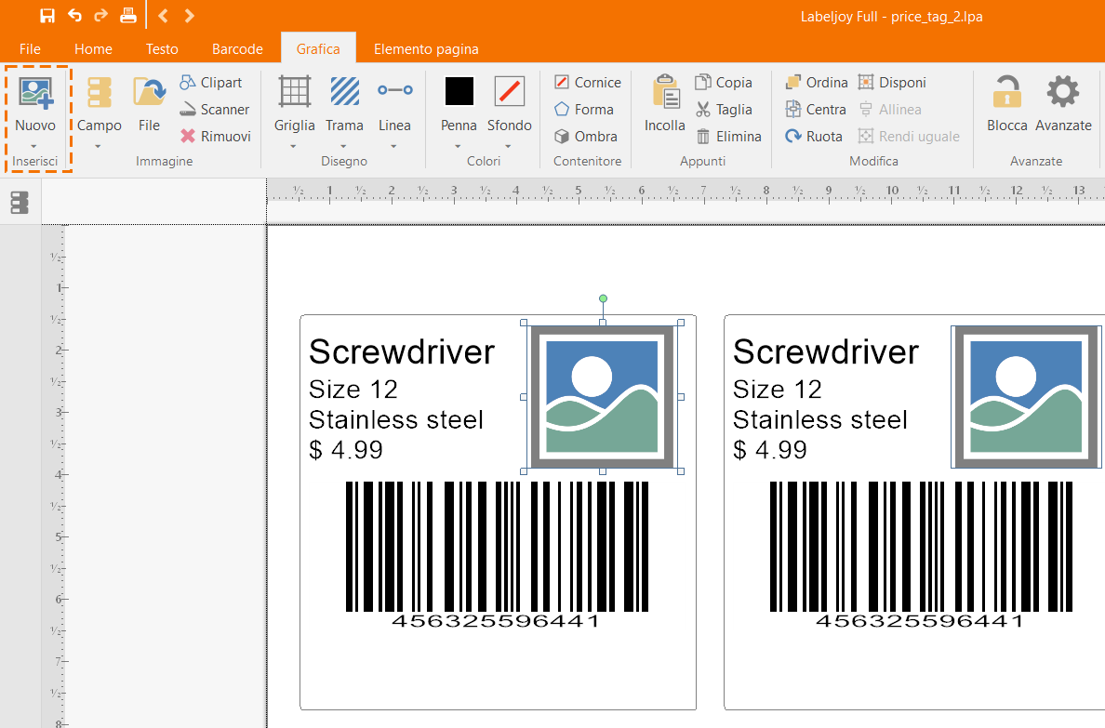Expand the Sfondo color dropdown arrow
Viewport: 1105px width, 728px height.
(x=508, y=147)
